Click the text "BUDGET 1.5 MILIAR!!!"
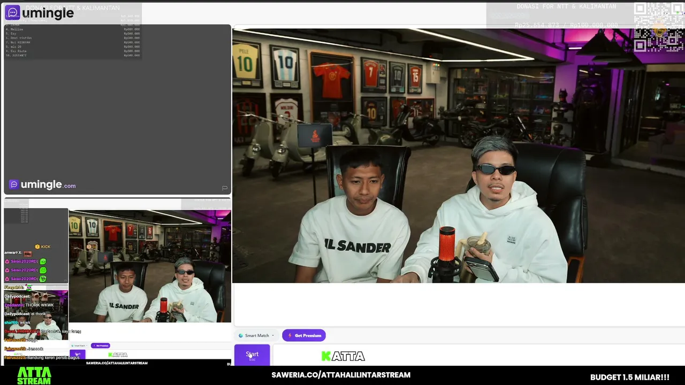 [x=630, y=377]
